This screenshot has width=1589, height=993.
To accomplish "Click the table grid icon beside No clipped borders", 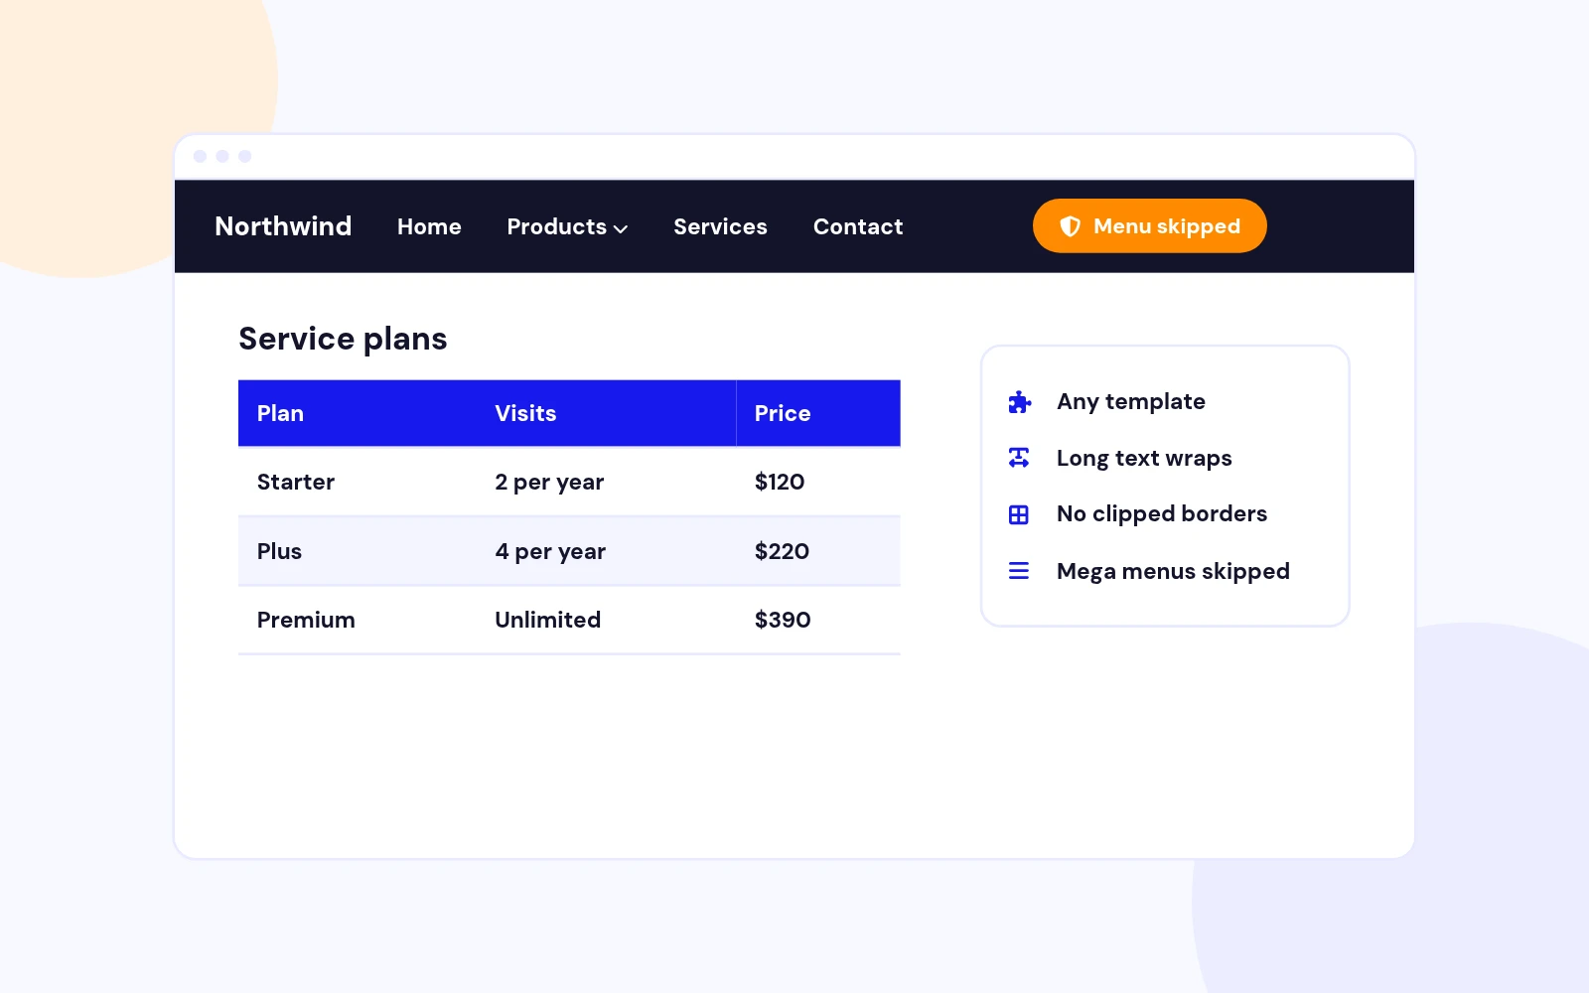I will tap(1019, 514).
